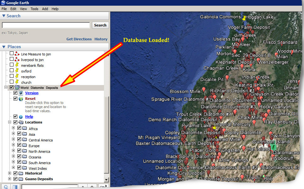This screenshot has width=304, height=189.
Task: Tick the church placemark checkbox
Action: coord(12,81)
